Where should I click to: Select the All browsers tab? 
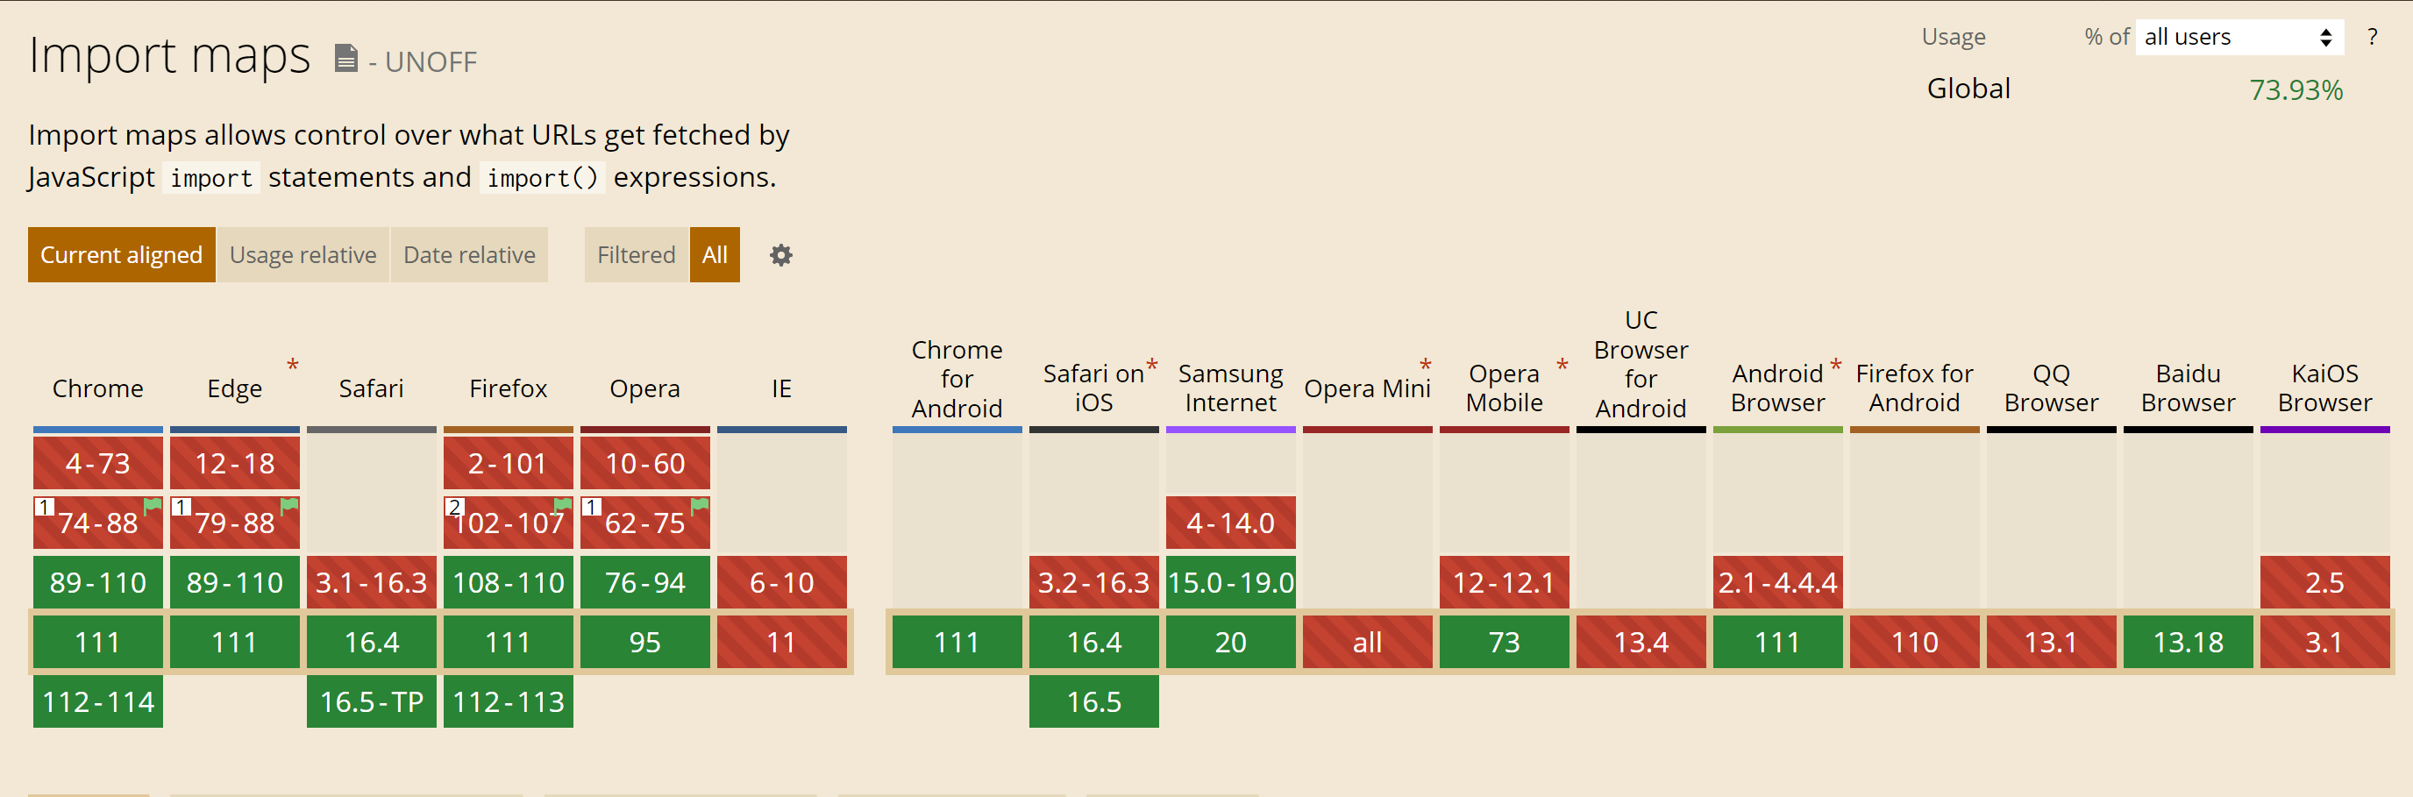coord(715,255)
